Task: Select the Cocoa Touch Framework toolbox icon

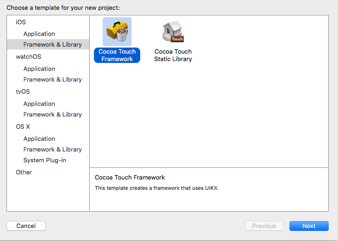Action: pos(117,32)
